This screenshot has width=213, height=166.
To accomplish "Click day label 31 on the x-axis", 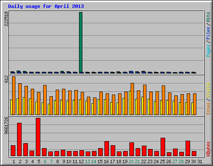I will point(200,161).
